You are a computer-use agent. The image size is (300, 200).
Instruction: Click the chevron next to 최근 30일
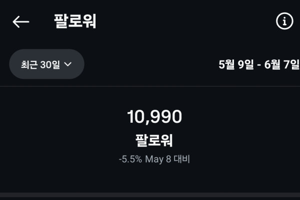68,64
